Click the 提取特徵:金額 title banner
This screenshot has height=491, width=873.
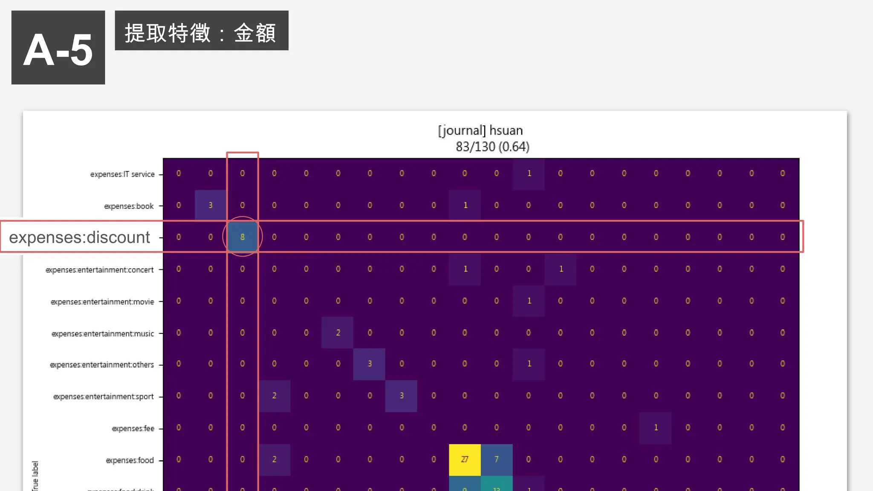click(x=201, y=31)
